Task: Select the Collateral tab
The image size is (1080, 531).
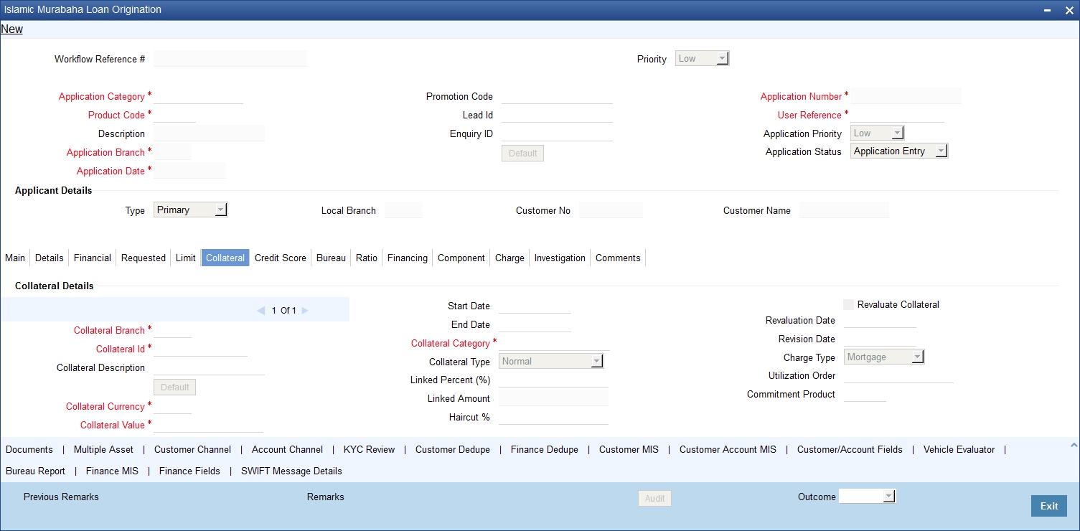Action: click(225, 258)
